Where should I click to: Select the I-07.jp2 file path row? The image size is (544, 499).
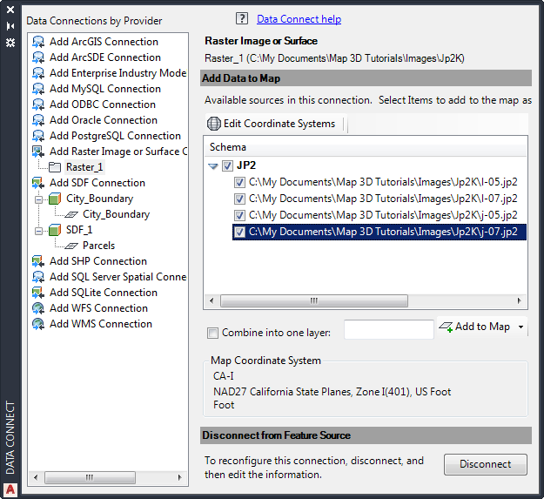383,199
